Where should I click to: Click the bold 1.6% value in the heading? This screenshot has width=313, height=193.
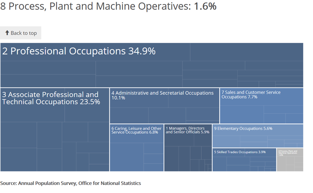205,7
